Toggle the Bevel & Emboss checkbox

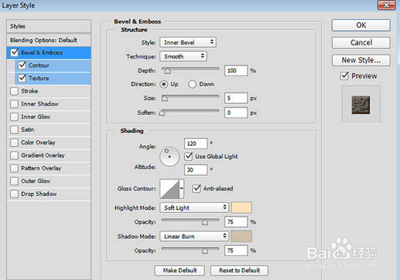point(14,53)
